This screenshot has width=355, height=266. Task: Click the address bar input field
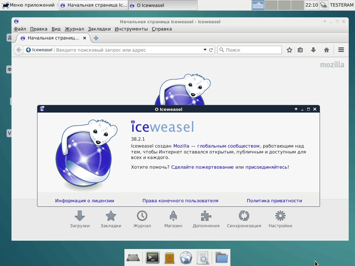coord(128,50)
